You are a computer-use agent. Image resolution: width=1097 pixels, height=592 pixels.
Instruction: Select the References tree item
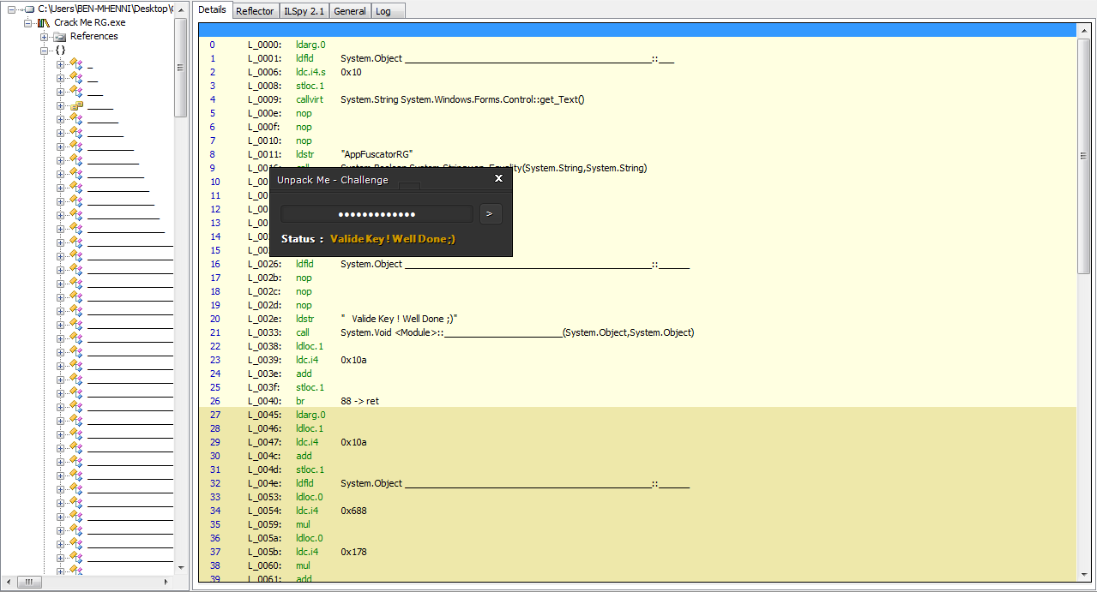[94, 37]
